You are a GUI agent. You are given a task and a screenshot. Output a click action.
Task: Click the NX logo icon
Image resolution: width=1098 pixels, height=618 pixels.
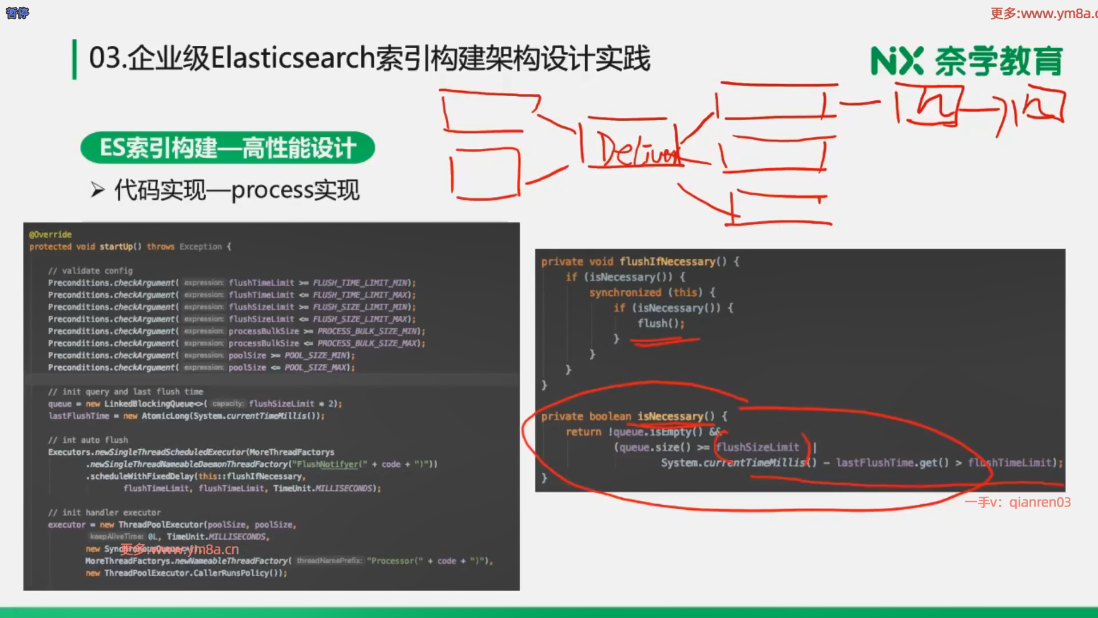coord(896,61)
